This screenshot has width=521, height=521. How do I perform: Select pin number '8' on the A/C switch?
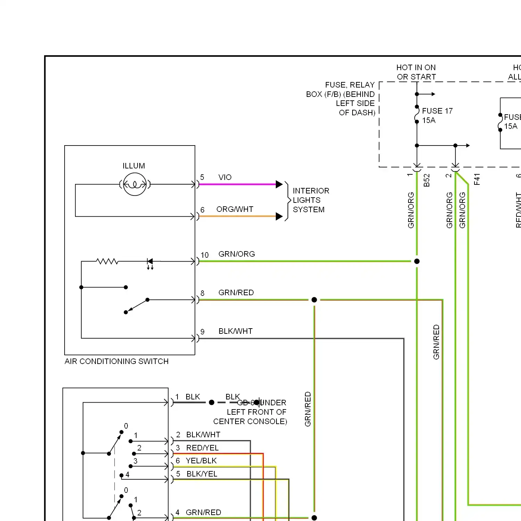[202, 293]
